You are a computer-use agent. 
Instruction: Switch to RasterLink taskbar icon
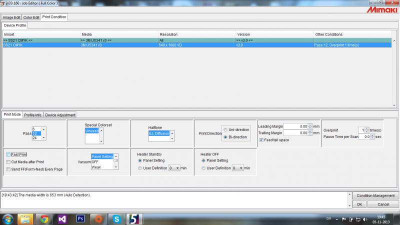(134, 219)
